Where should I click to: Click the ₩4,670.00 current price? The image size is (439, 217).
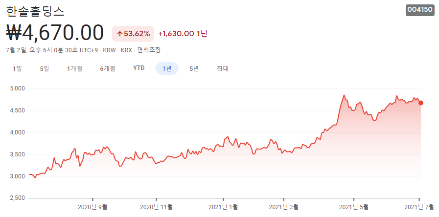coord(55,33)
